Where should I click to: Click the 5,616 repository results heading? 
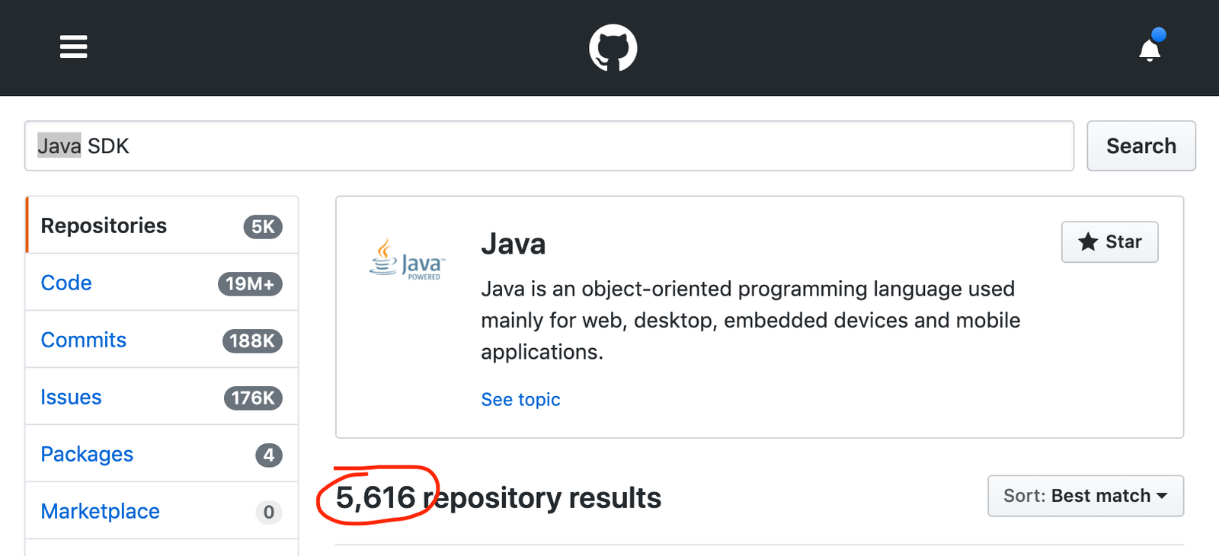tap(498, 498)
